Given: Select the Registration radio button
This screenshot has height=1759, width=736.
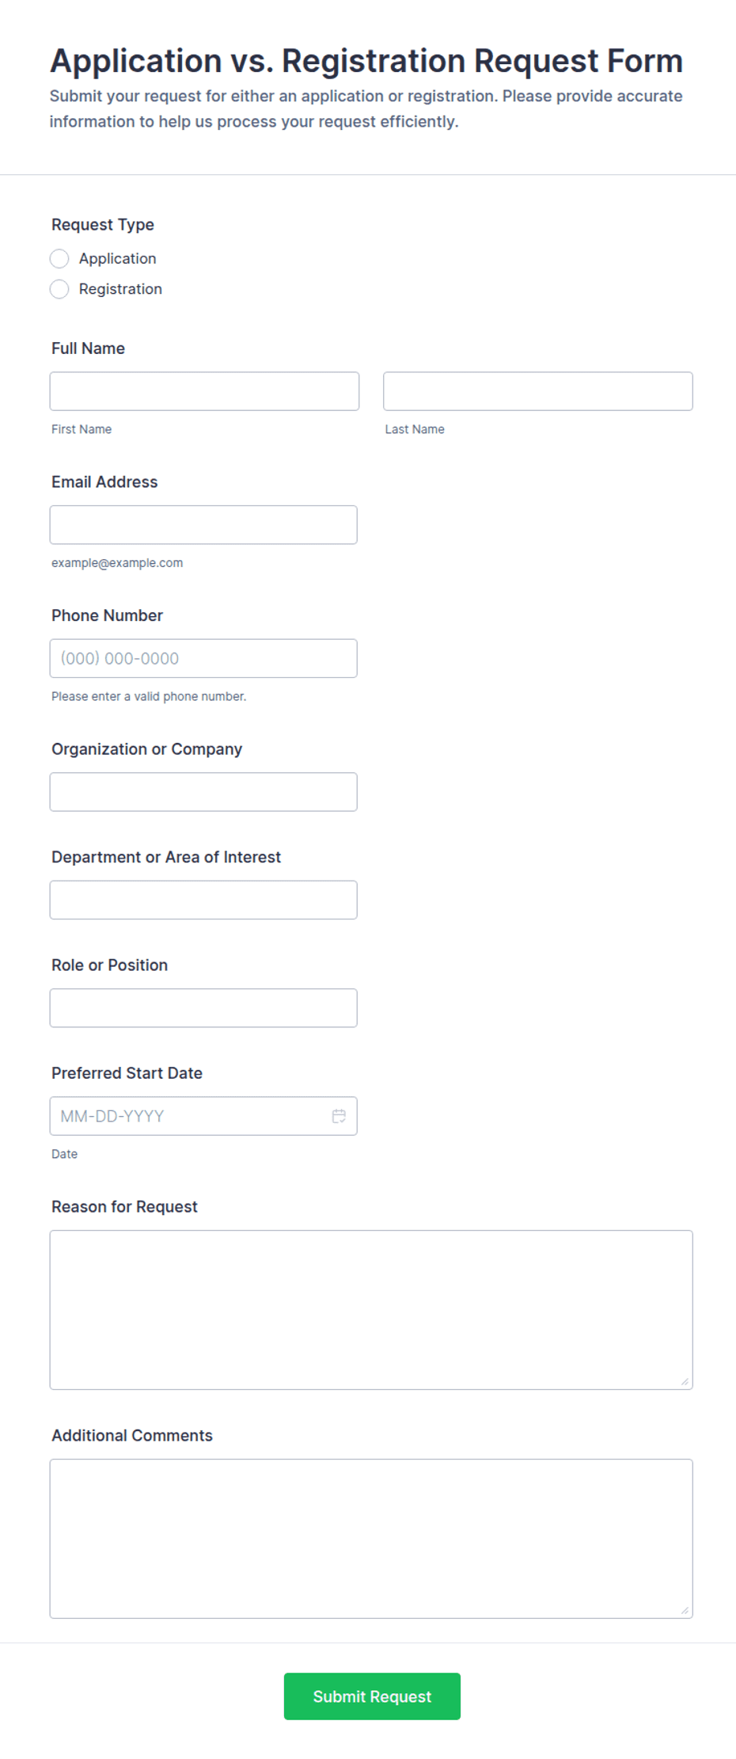Looking at the screenshot, I should pos(59,289).
